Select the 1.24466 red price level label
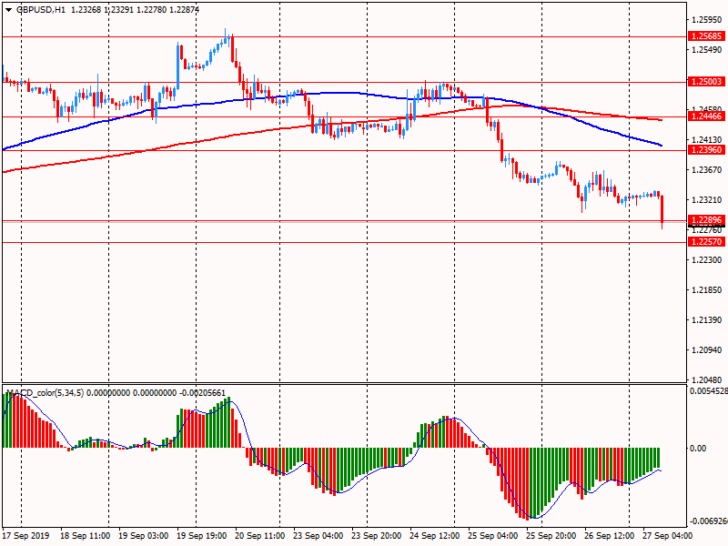Screen dimensions: 728x546 707,116
